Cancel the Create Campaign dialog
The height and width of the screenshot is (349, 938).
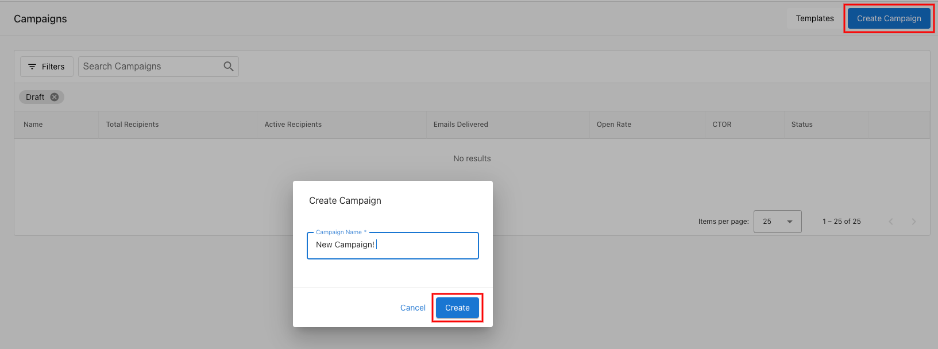coord(412,308)
